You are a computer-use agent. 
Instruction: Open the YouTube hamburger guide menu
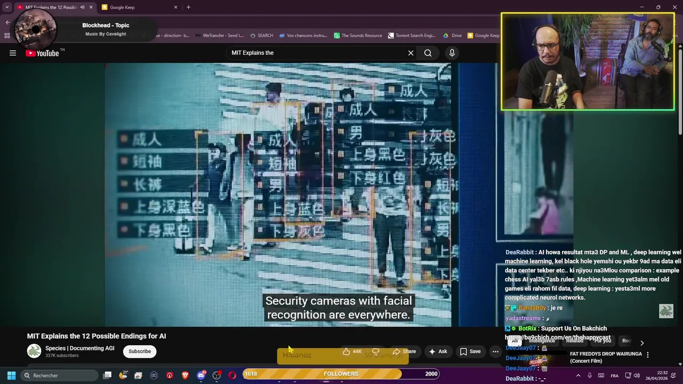click(13, 53)
